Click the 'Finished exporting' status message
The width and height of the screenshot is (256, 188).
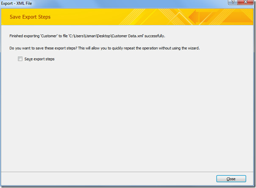87,36
